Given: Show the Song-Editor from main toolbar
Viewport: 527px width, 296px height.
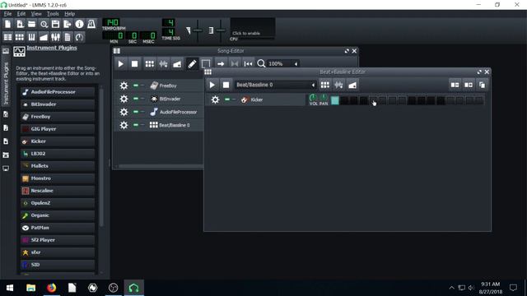Looking at the screenshot, I should coord(7,37).
